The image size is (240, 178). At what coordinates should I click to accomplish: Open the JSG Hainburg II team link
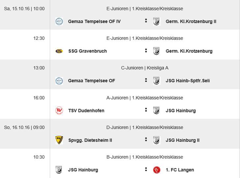tap(182, 140)
